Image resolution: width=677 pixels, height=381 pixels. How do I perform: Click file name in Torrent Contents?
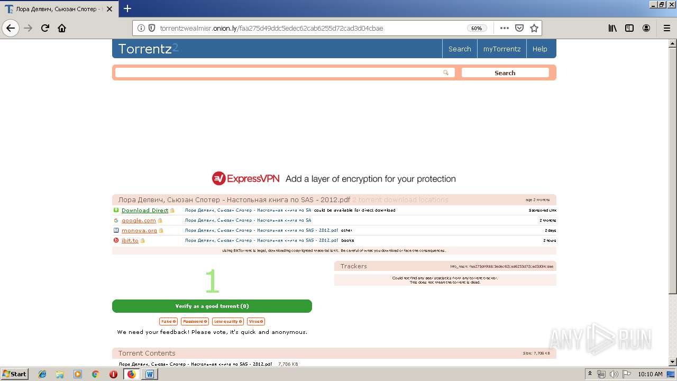pos(195,364)
